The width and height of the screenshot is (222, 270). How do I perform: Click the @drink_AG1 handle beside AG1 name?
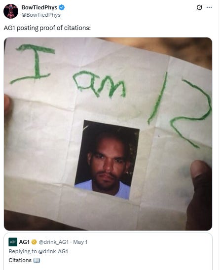tap(54, 242)
